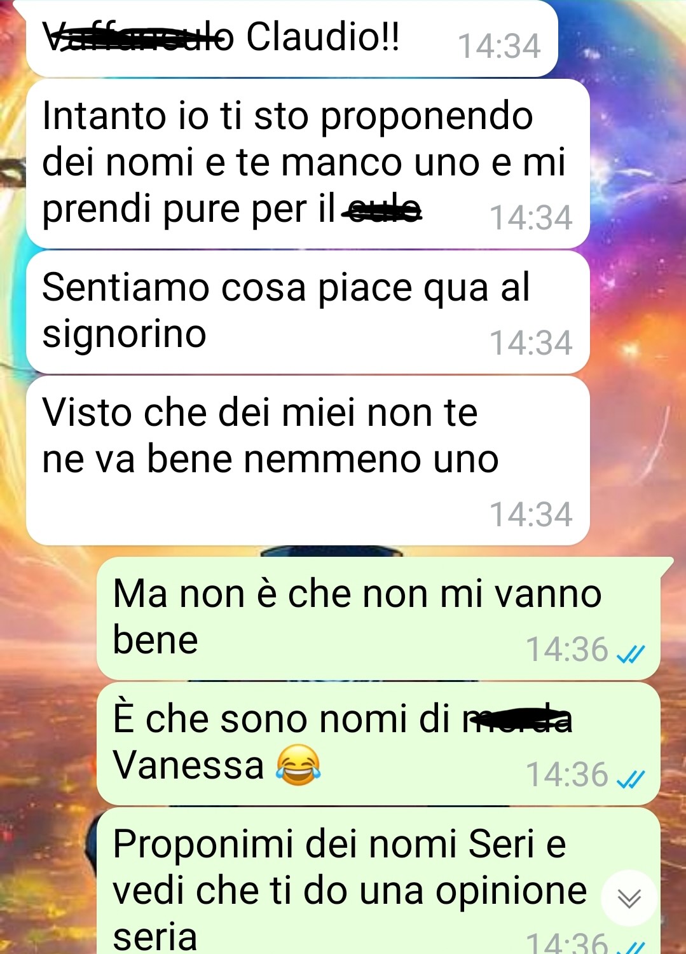Tap the 'È che sono nomi di' message
The width and height of the screenshot is (686, 954).
click(x=378, y=744)
